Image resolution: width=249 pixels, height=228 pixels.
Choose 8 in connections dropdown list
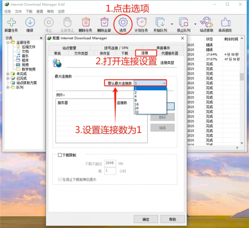[150, 100]
